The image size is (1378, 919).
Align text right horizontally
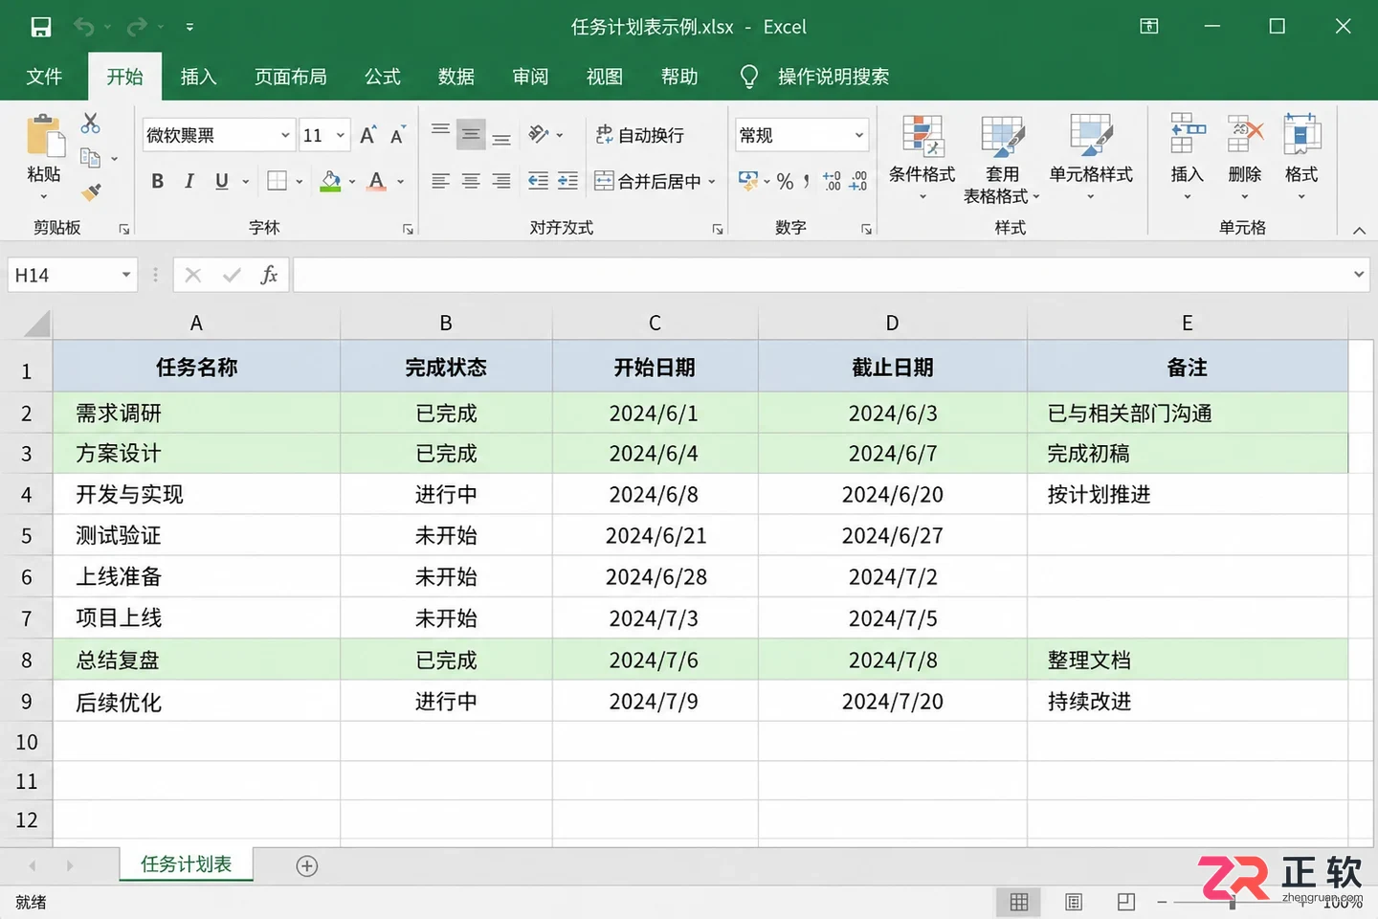(x=501, y=181)
